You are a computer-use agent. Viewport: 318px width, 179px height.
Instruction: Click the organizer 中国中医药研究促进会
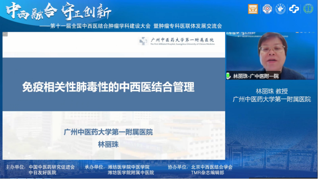pyautogui.click(x=52, y=167)
